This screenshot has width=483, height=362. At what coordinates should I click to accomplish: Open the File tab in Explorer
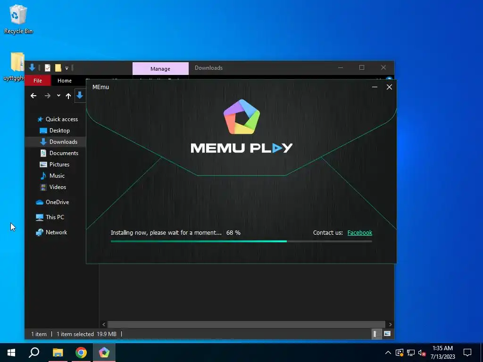(x=38, y=80)
